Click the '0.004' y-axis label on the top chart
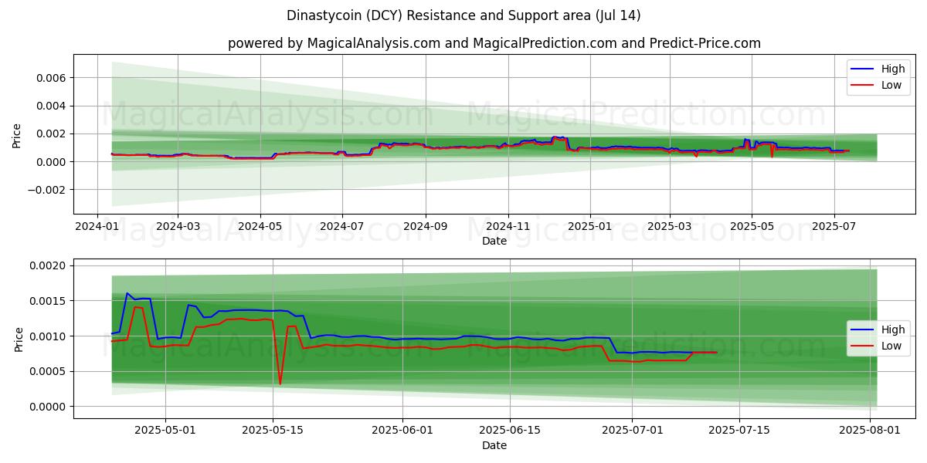The width and height of the screenshot is (927, 463). pos(52,106)
